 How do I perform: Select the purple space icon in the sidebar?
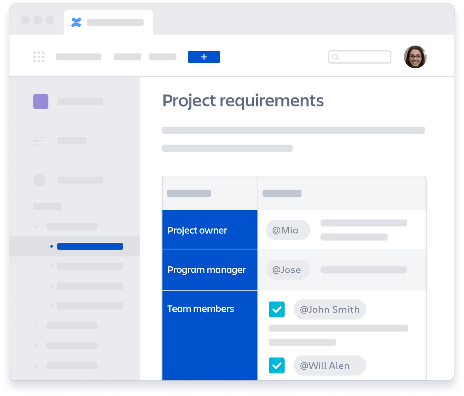coord(41,101)
